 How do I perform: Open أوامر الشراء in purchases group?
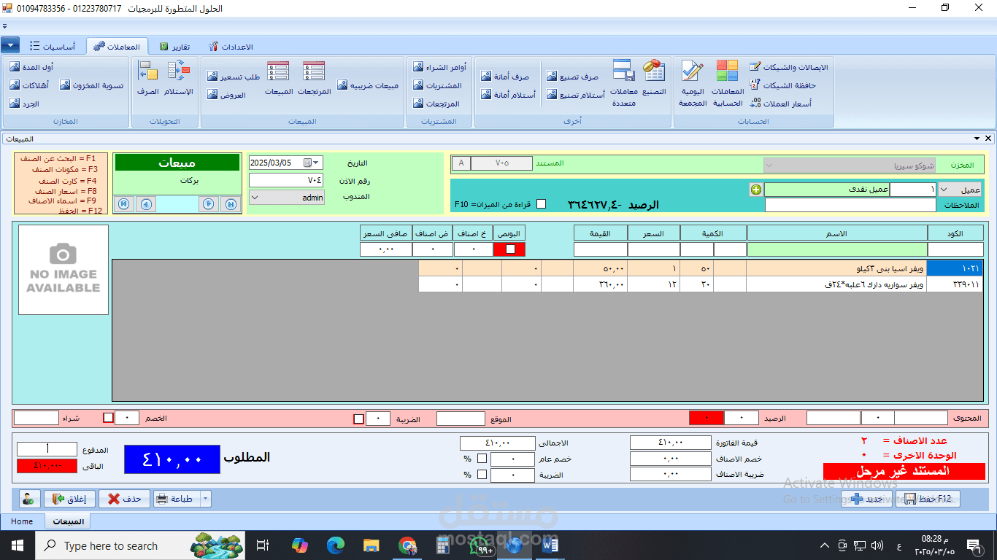[439, 68]
